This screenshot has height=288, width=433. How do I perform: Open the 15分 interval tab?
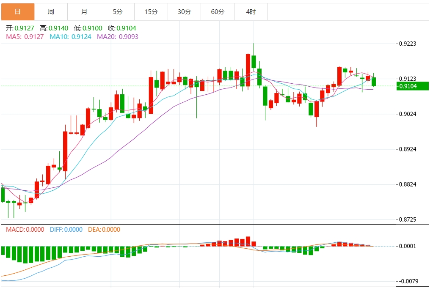point(151,12)
